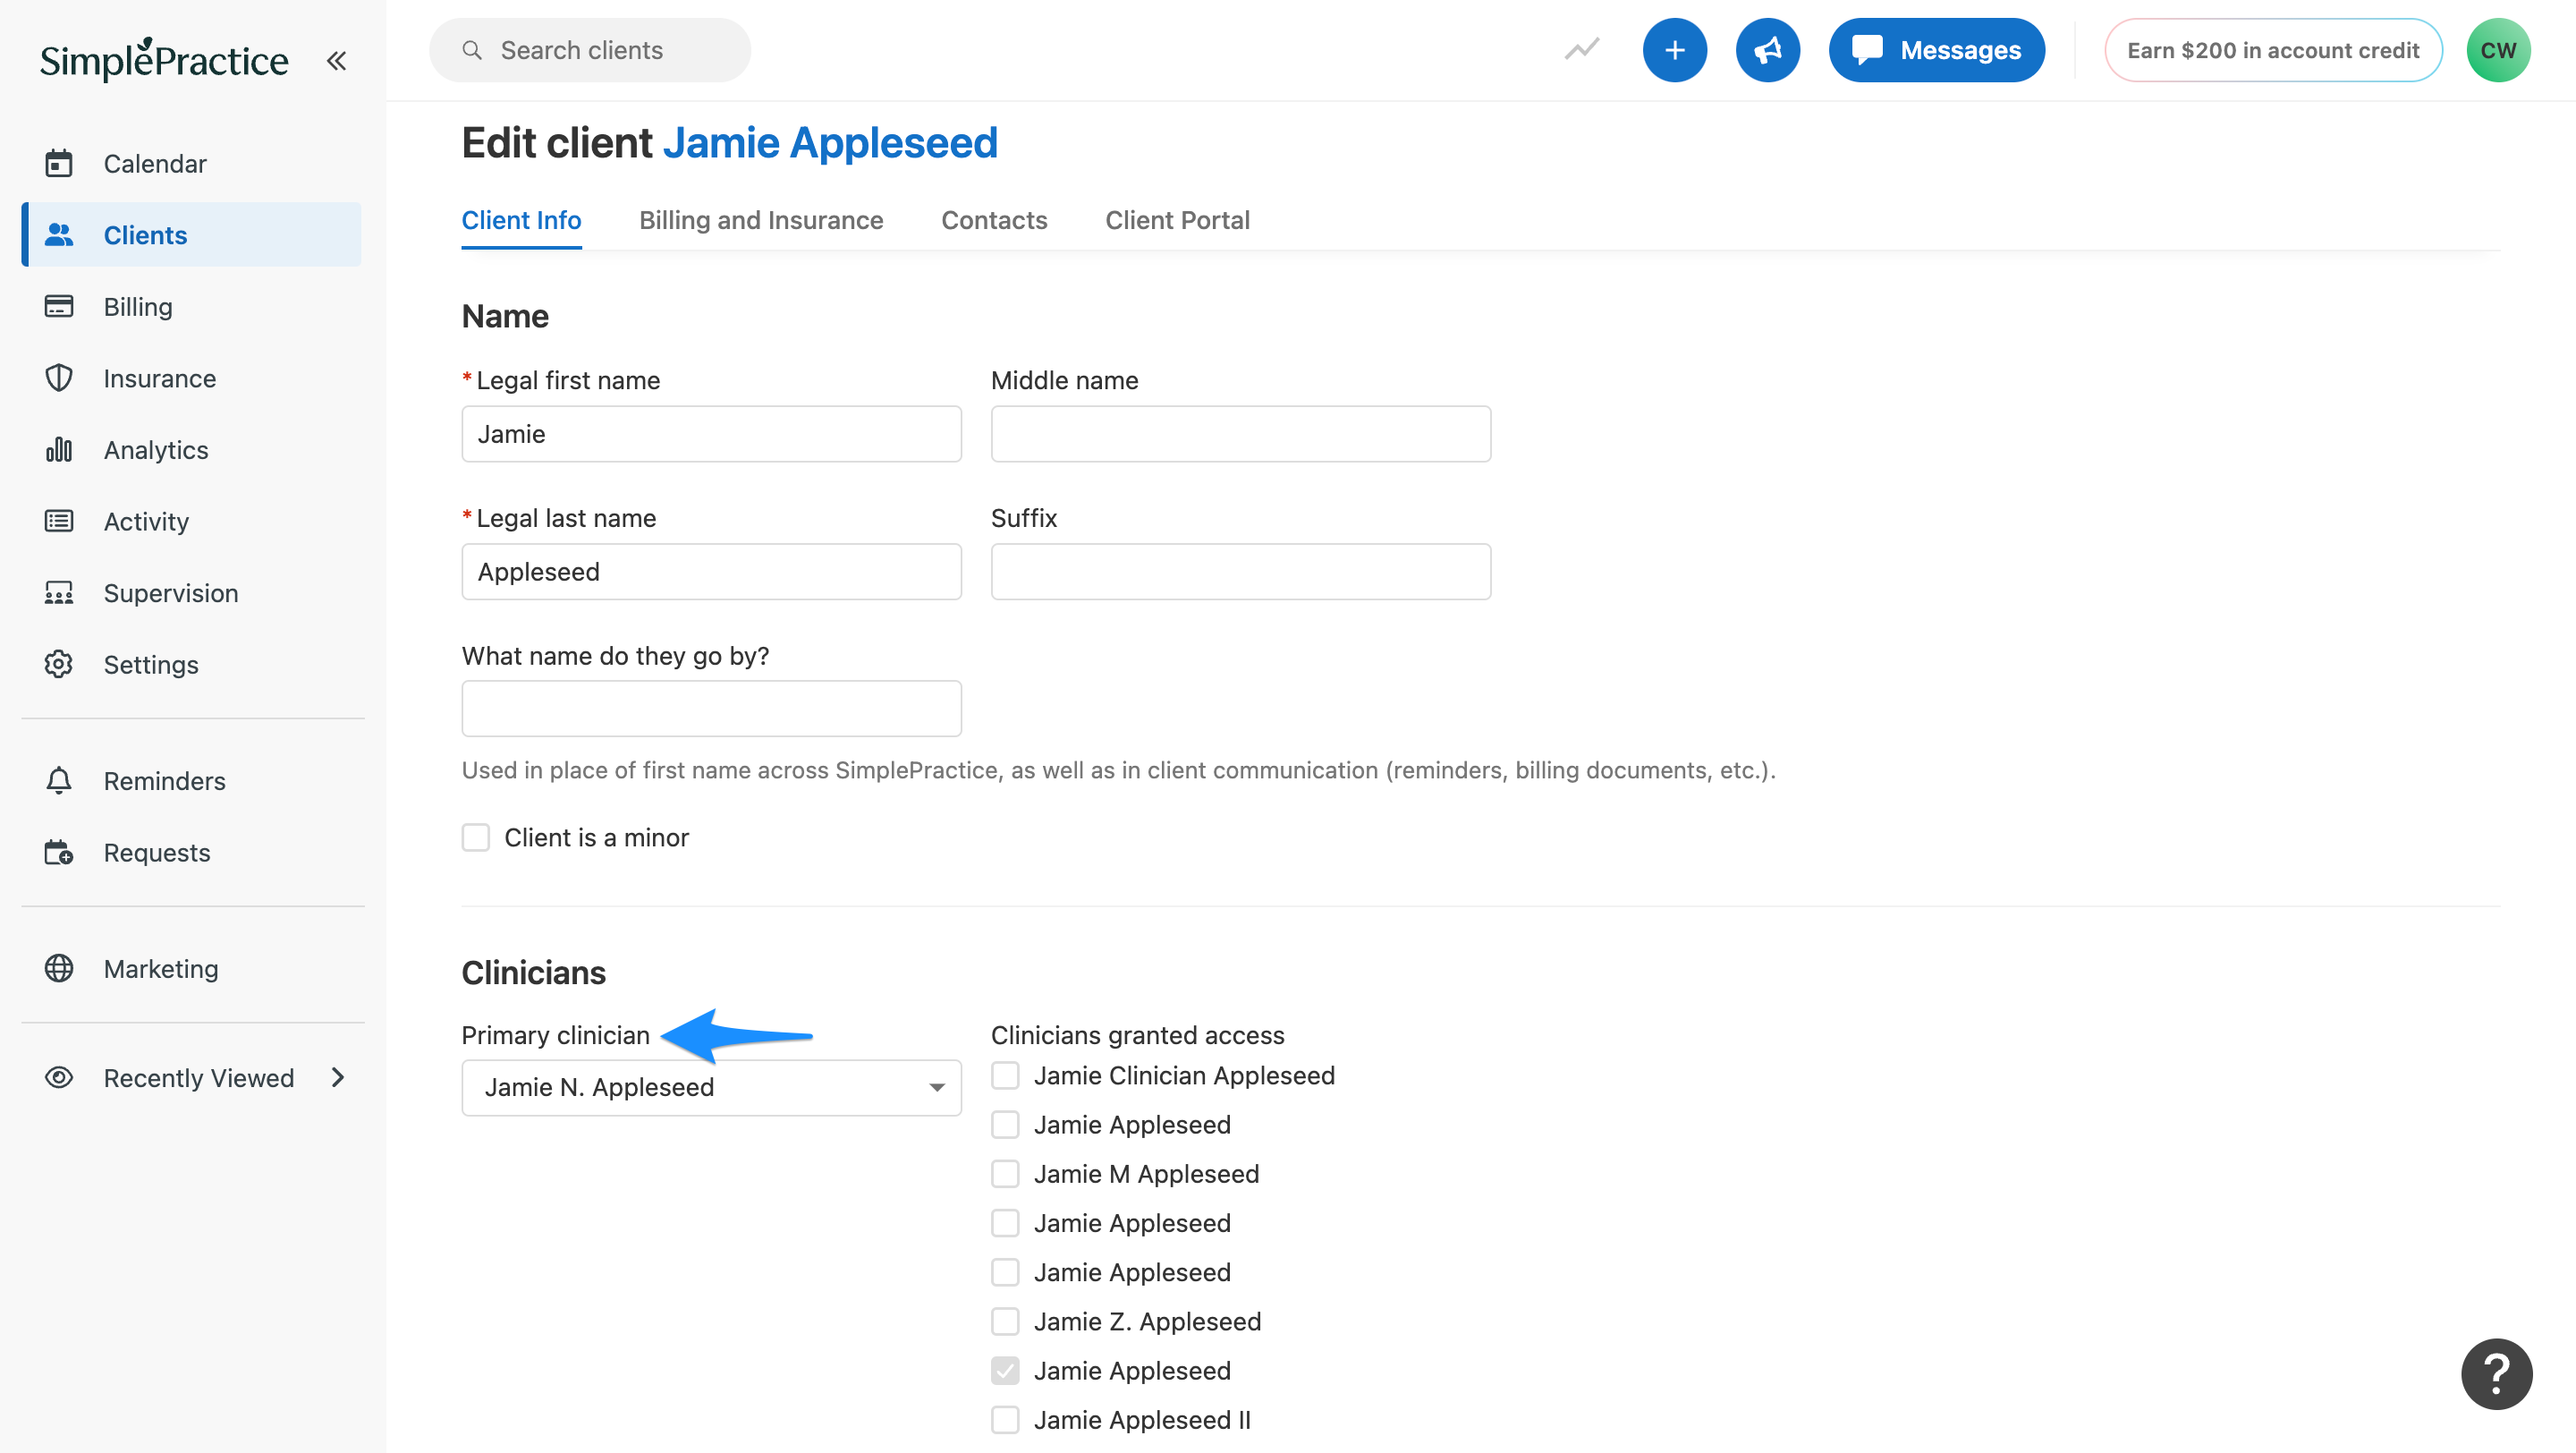Image resolution: width=2576 pixels, height=1453 pixels.
Task: Open the Messages button
Action: (x=1936, y=50)
